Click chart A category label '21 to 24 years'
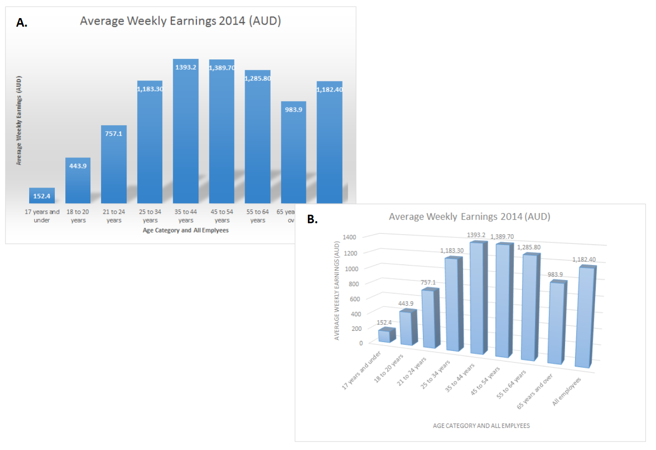The width and height of the screenshot is (656, 450). pos(114,216)
